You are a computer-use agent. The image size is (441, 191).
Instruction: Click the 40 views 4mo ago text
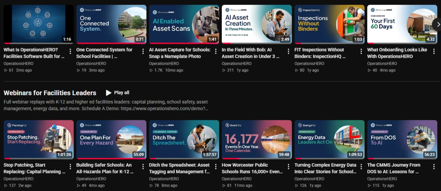[381, 70]
